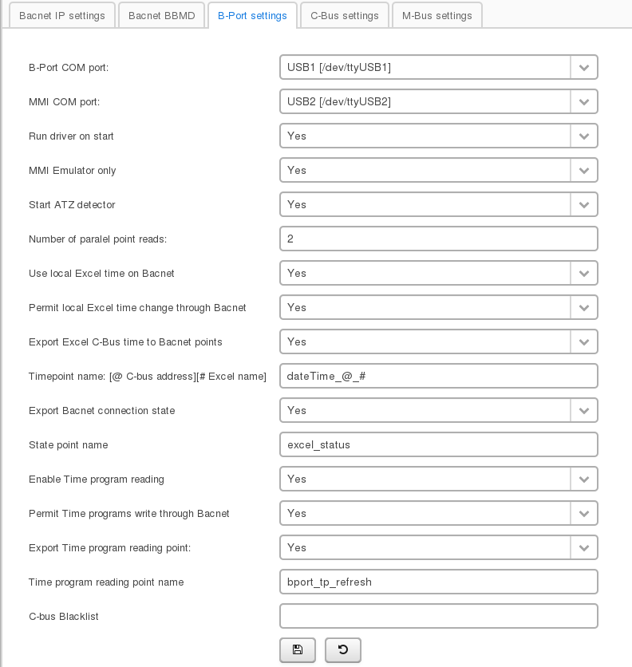Screen dimensions: 632x667
Task: Click the reset/undo arrow icon button
Action: tap(343, 649)
